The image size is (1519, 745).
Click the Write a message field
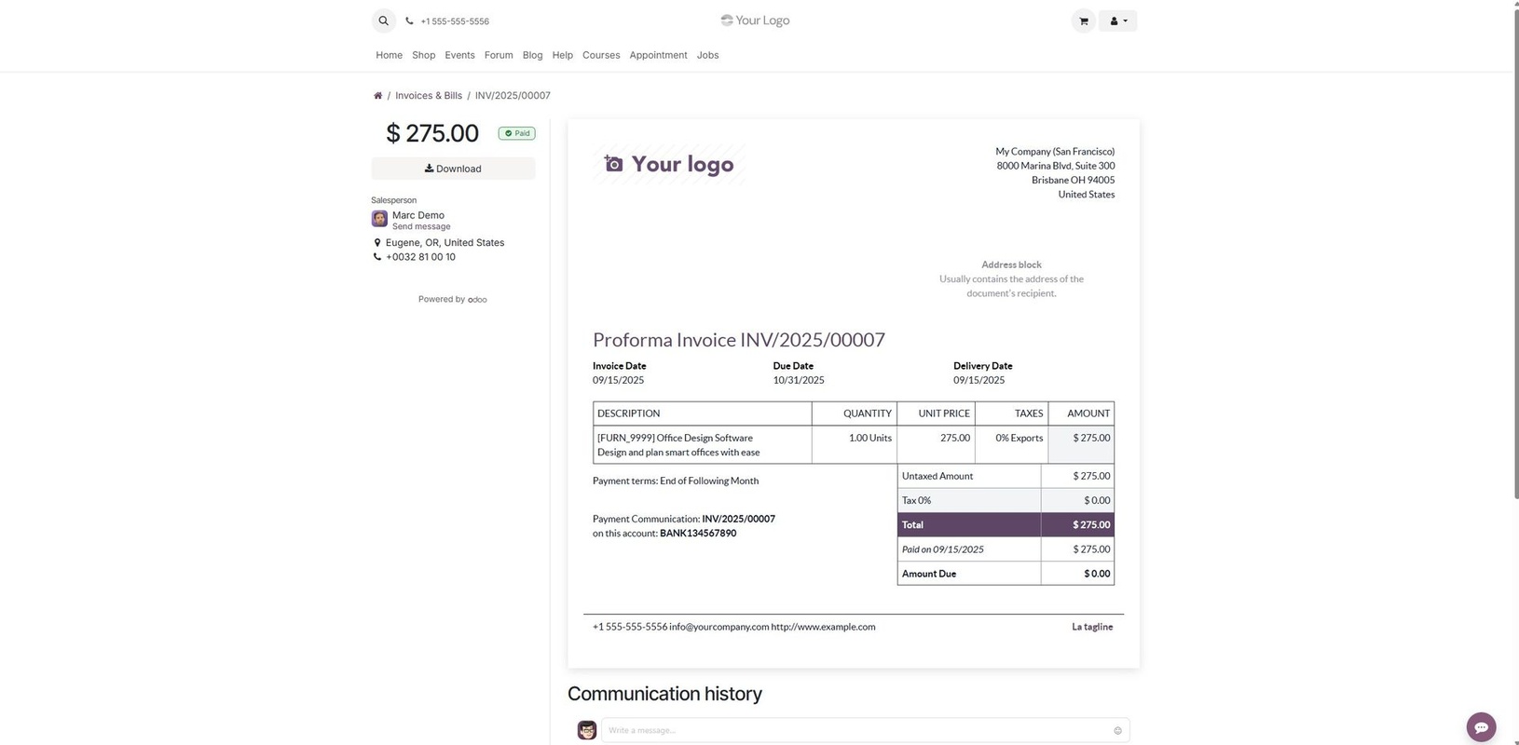[855, 730]
